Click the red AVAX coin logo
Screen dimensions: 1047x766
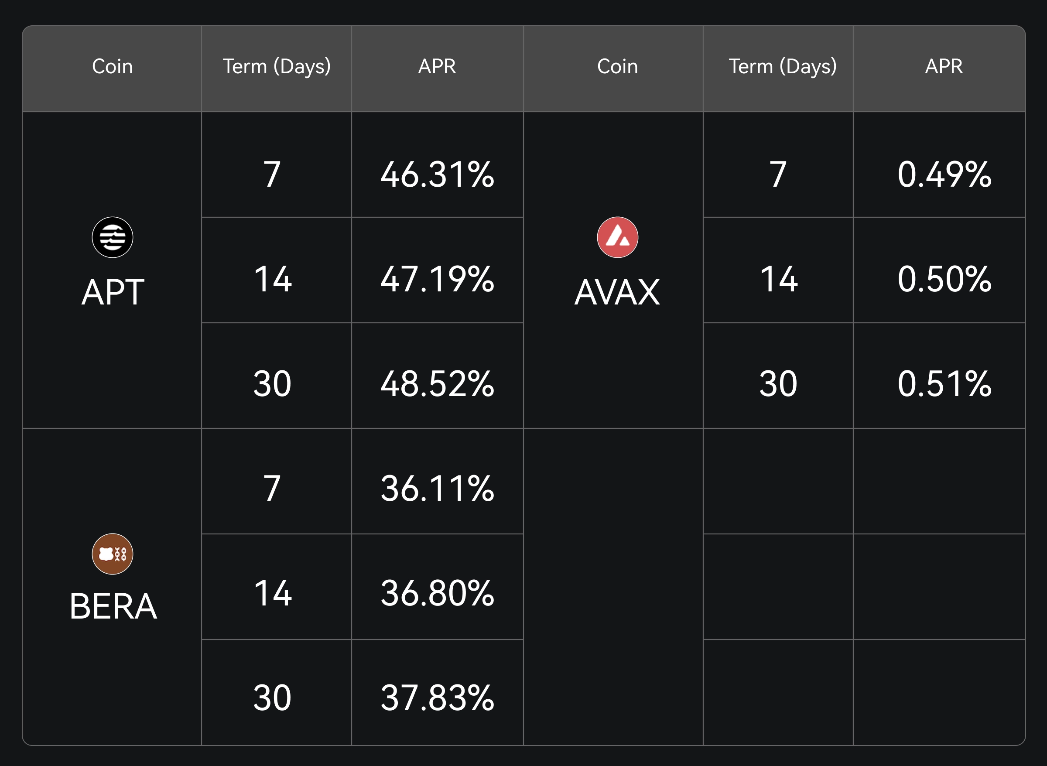(617, 237)
